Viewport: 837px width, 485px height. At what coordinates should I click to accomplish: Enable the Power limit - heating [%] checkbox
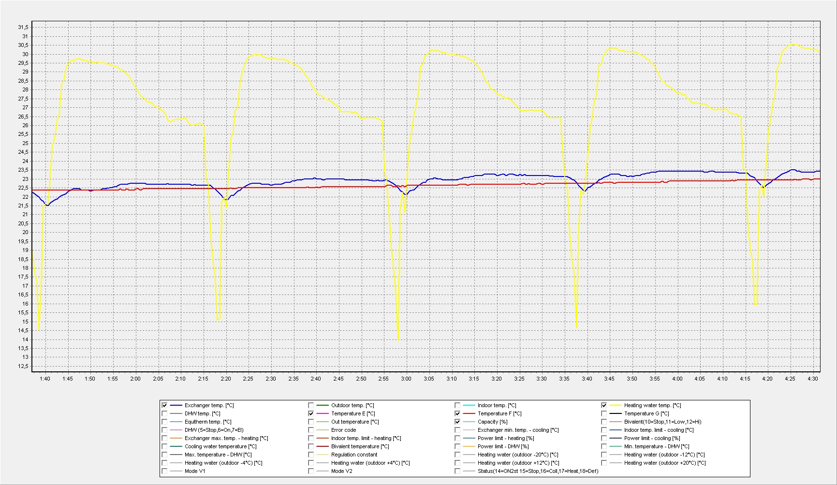point(457,438)
